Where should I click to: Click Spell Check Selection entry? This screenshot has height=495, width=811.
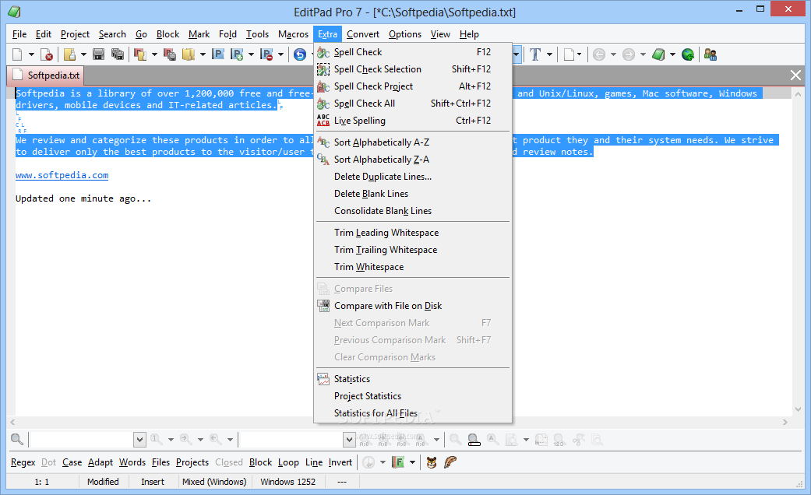[413, 68]
